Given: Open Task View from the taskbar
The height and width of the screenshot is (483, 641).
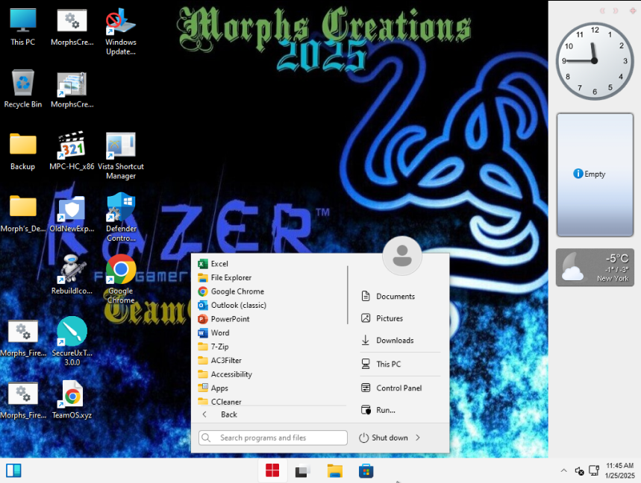Looking at the screenshot, I should pos(303,471).
